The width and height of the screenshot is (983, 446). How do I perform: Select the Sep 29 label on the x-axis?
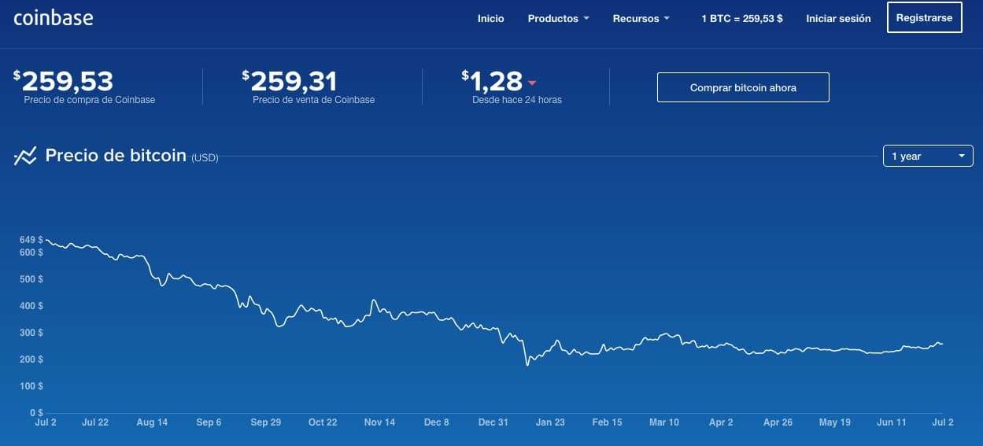point(265,422)
